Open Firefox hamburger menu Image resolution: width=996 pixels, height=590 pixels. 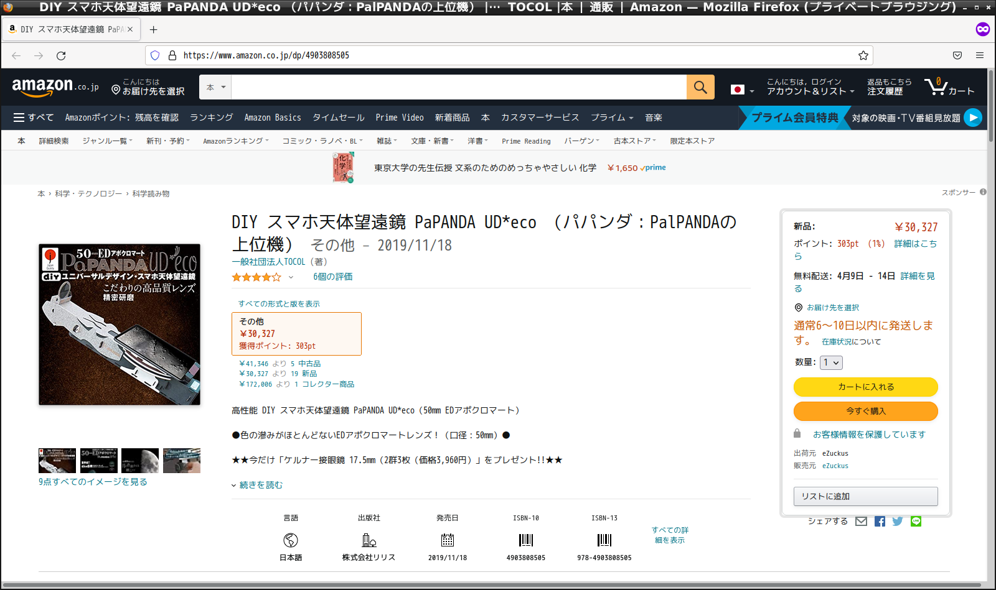[980, 55]
